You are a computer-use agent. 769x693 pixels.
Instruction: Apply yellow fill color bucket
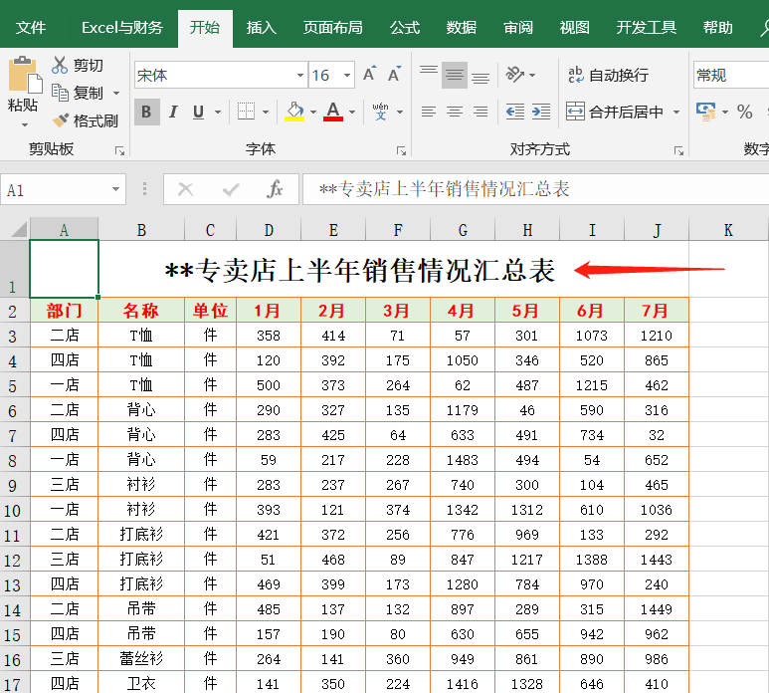coord(294,112)
